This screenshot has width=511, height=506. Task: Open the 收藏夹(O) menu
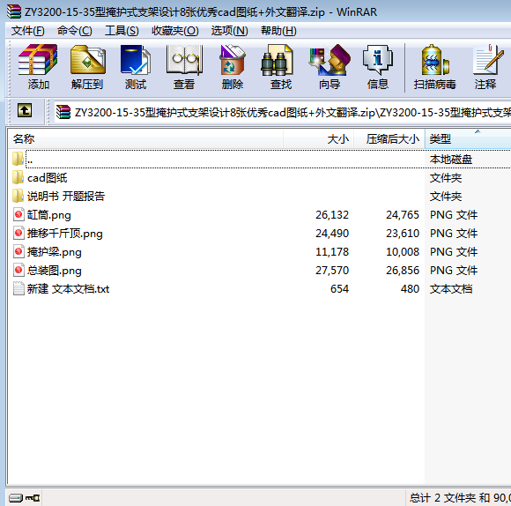(175, 31)
